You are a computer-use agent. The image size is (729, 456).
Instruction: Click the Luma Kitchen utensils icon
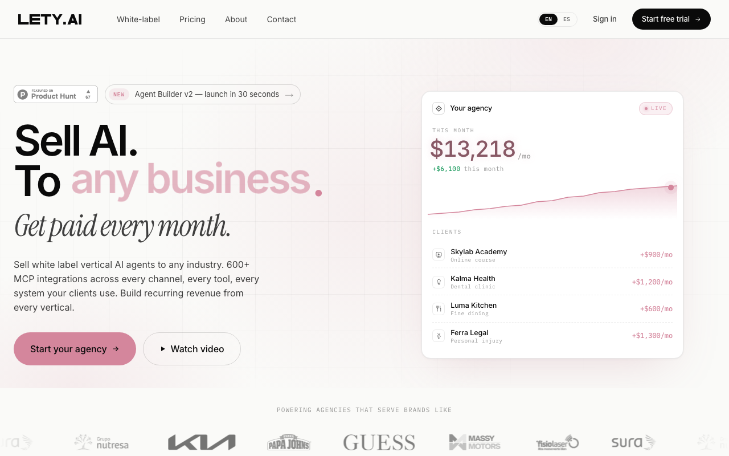pos(439,308)
